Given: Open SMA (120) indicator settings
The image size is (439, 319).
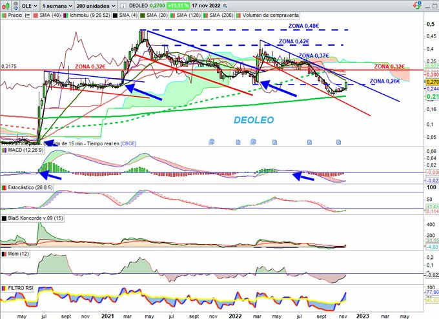Looking at the screenshot, I should point(189,15).
